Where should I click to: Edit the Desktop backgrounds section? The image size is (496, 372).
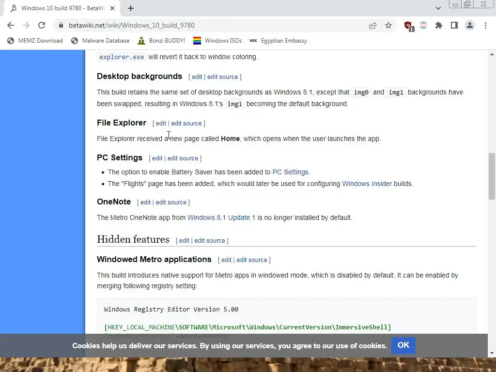point(197,77)
